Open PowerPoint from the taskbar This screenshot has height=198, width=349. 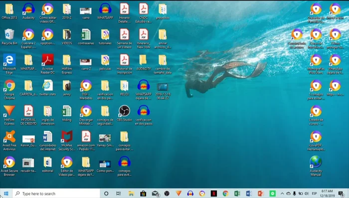tap(261, 194)
